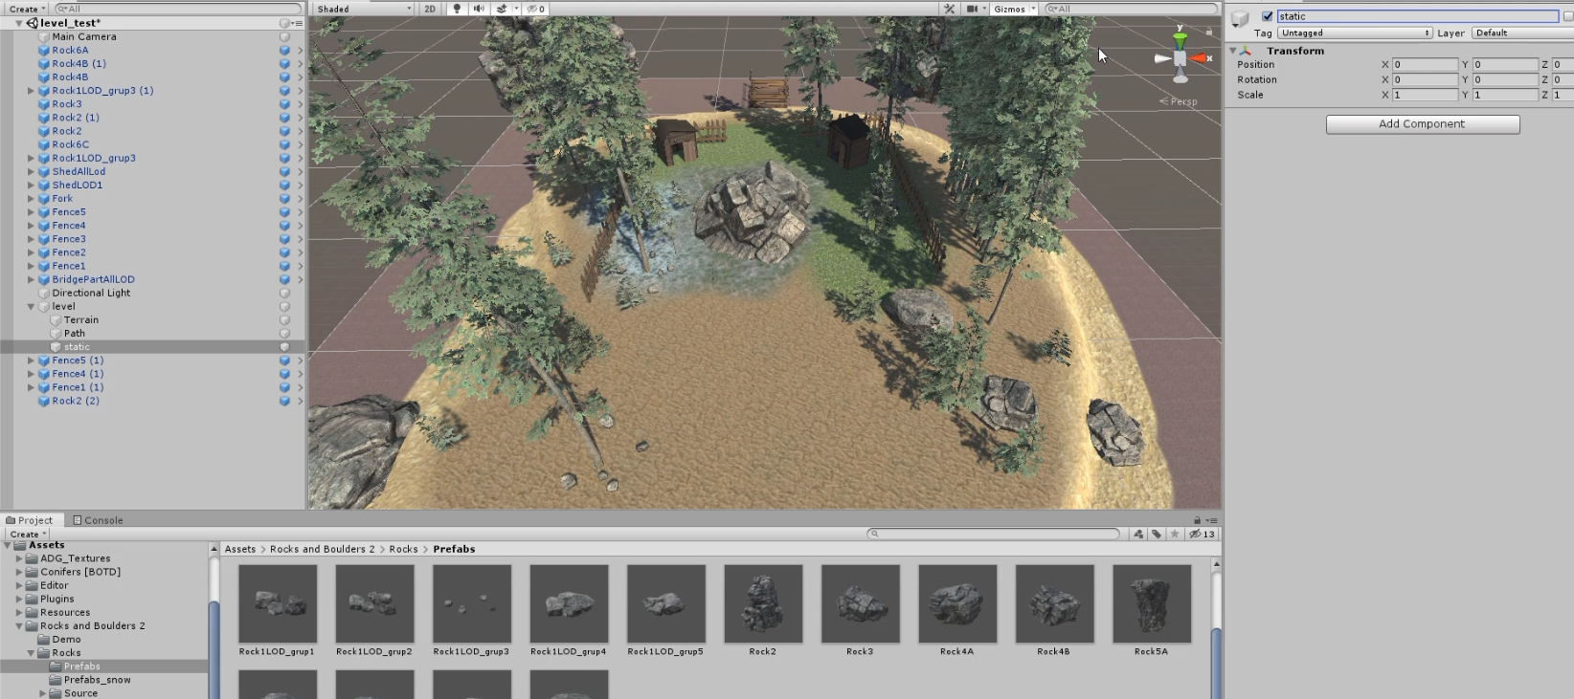Open prefab BridgePartAllLOD with its arrow icon

(x=300, y=280)
